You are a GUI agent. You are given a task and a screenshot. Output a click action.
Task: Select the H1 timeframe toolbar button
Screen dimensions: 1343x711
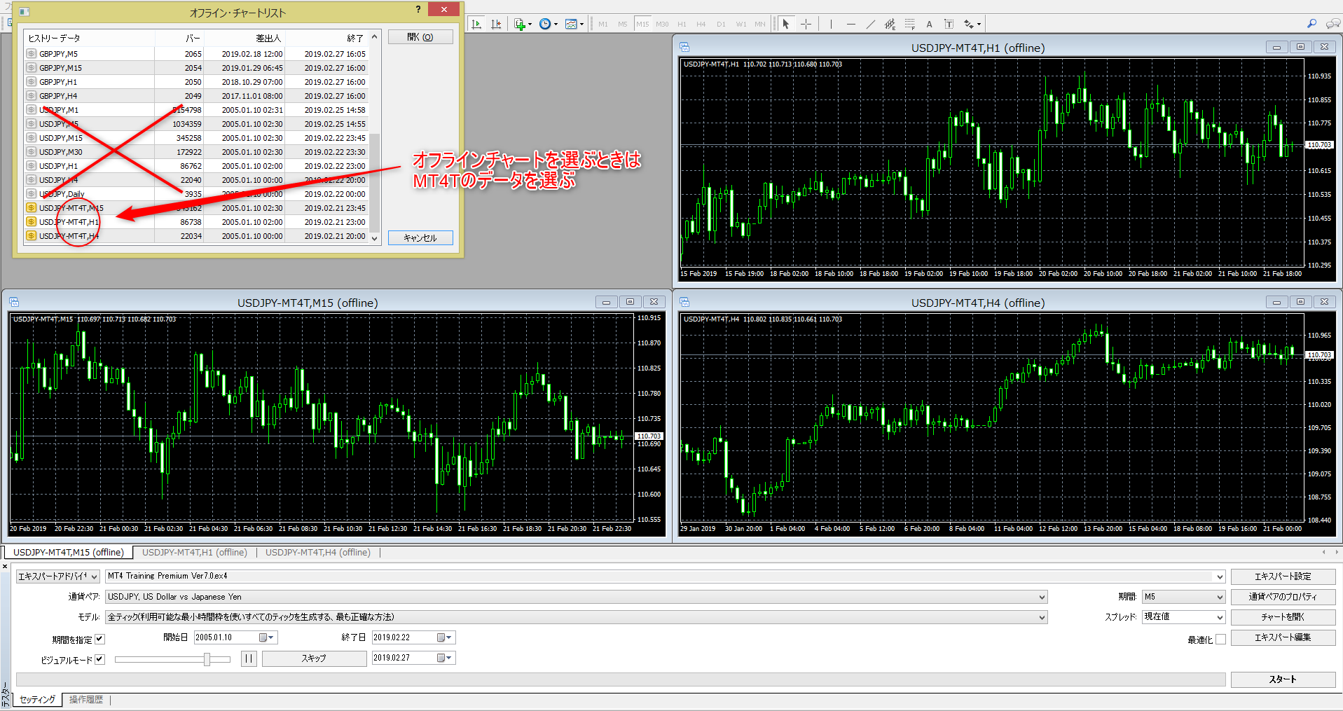tap(682, 24)
